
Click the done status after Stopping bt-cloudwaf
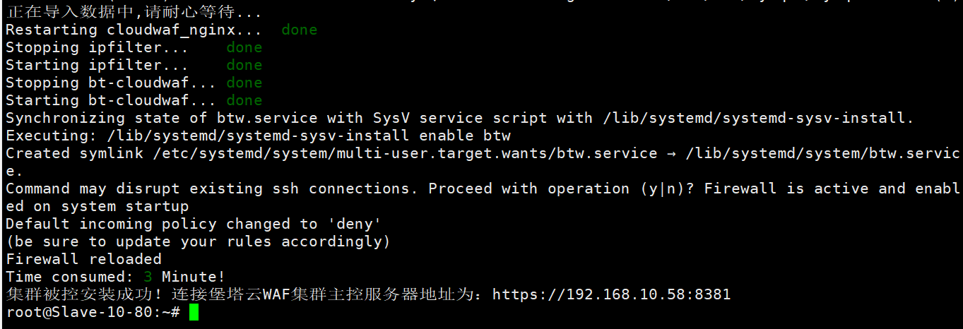point(244,83)
